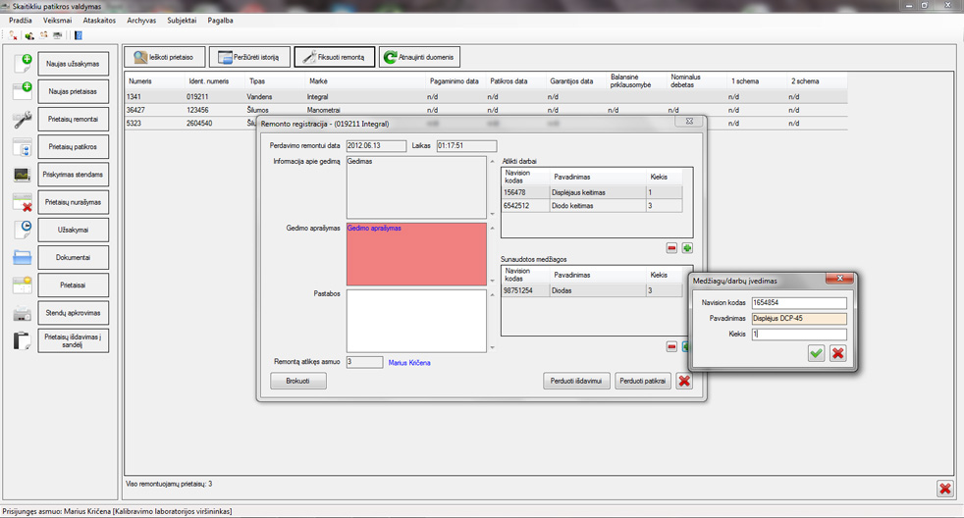The image size is (964, 518).
Task: Remove row from Sunaudotos medžiagos table
Action: [x=671, y=347]
